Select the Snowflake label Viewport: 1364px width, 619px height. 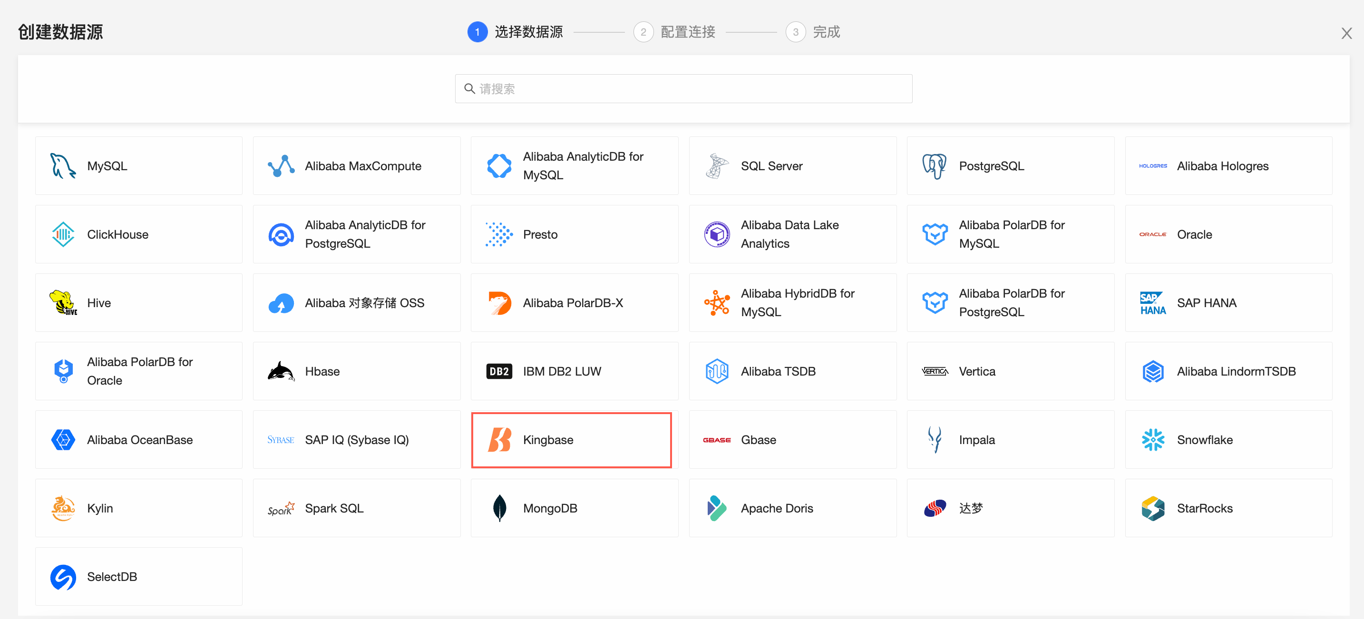coord(1205,439)
